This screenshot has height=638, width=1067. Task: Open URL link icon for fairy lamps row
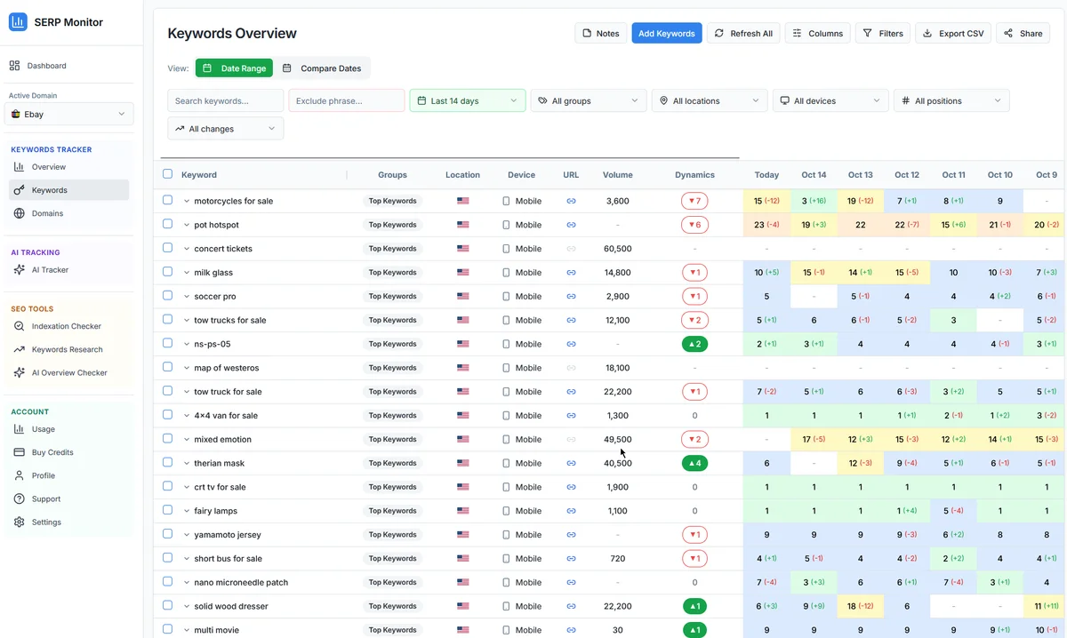click(571, 511)
